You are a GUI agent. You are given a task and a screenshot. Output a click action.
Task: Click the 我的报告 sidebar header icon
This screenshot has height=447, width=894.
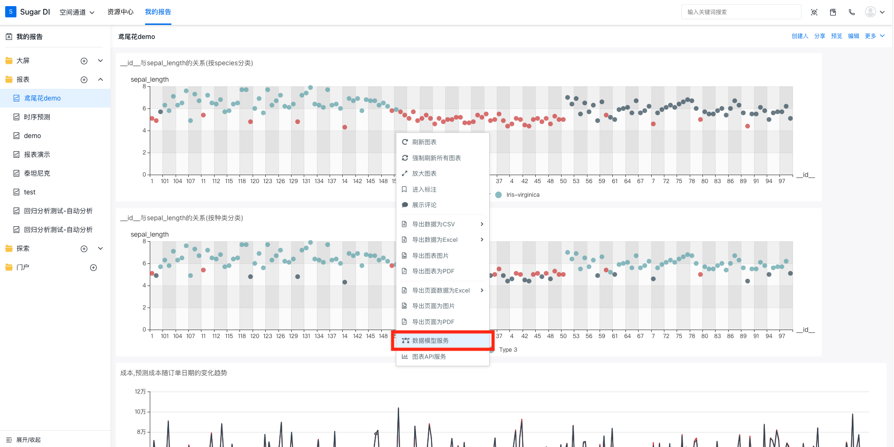9,37
